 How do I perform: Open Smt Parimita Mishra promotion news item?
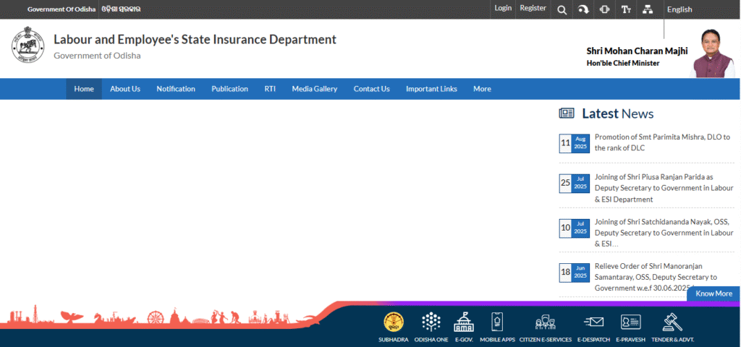[x=661, y=142]
